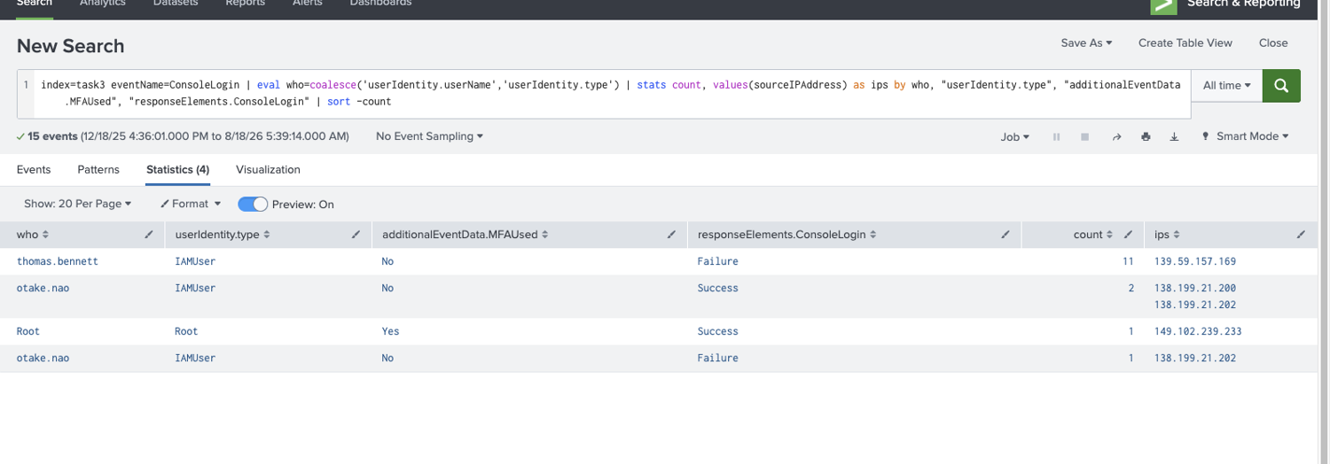This screenshot has width=1330, height=464.
Task: Open the Visualization tab
Action: [268, 169]
